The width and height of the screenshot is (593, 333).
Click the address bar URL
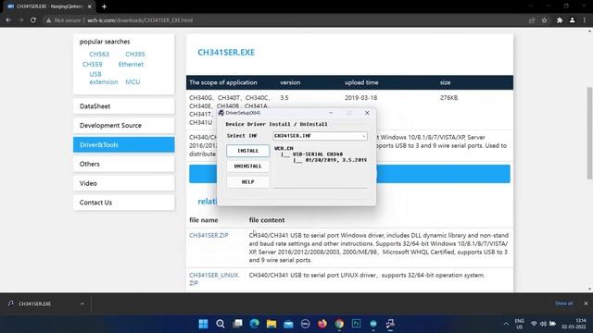click(140, 20)
